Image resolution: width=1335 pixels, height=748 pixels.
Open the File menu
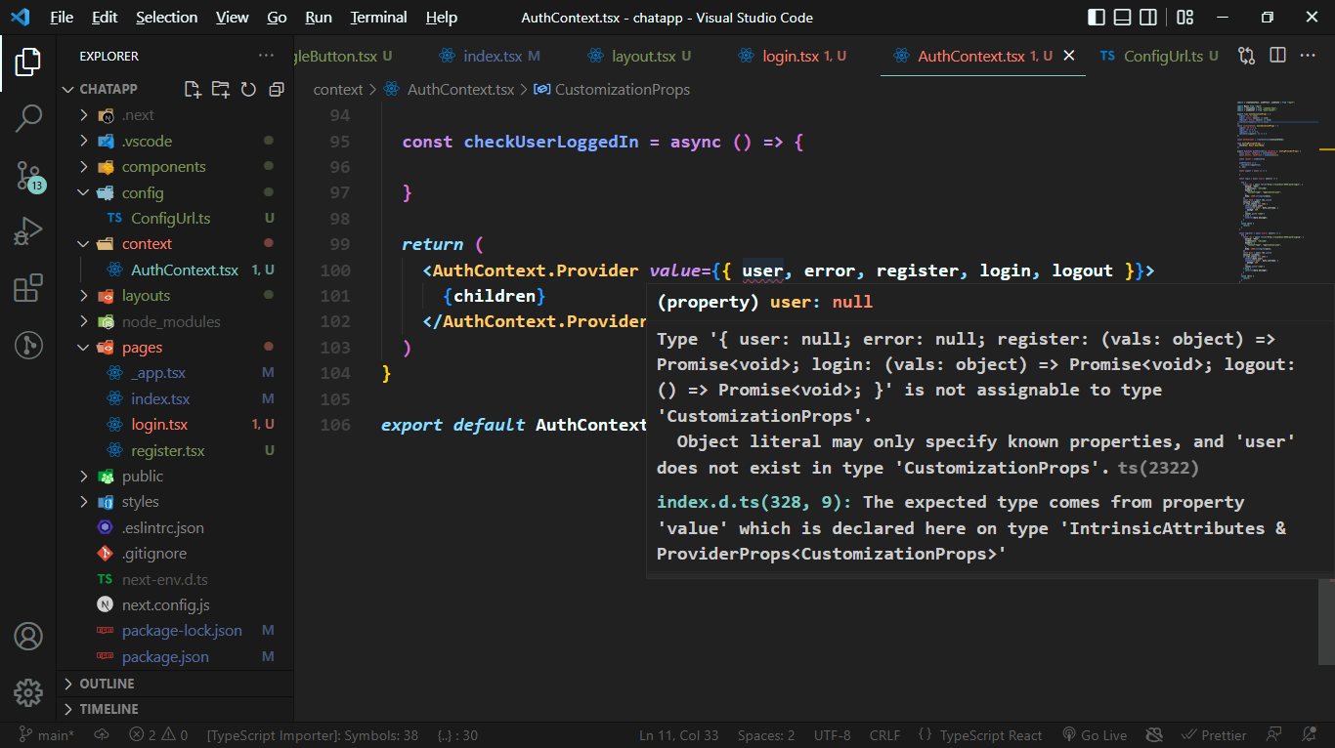pyautogui.click(x=61, y=18)
